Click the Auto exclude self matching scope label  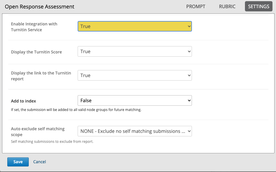(38, 132)
